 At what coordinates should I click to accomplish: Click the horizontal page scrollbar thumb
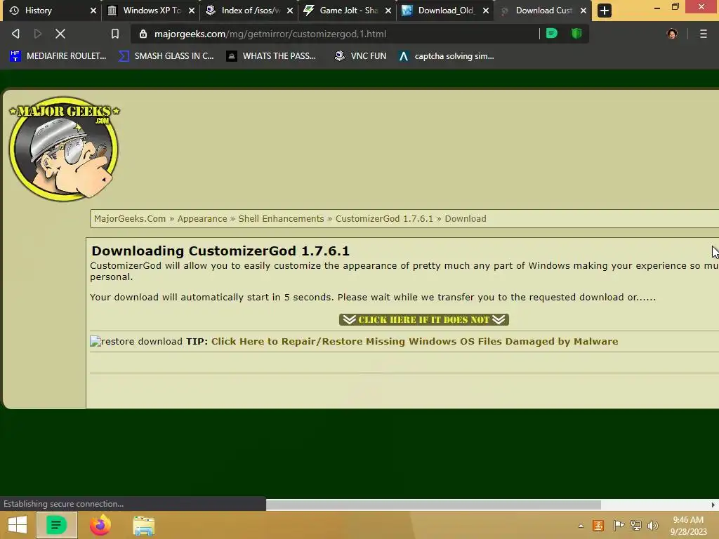point(433,505)
